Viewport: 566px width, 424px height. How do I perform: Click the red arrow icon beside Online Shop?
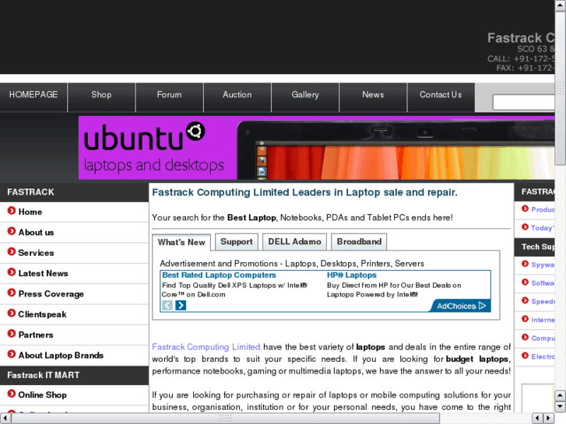[12, 394]
